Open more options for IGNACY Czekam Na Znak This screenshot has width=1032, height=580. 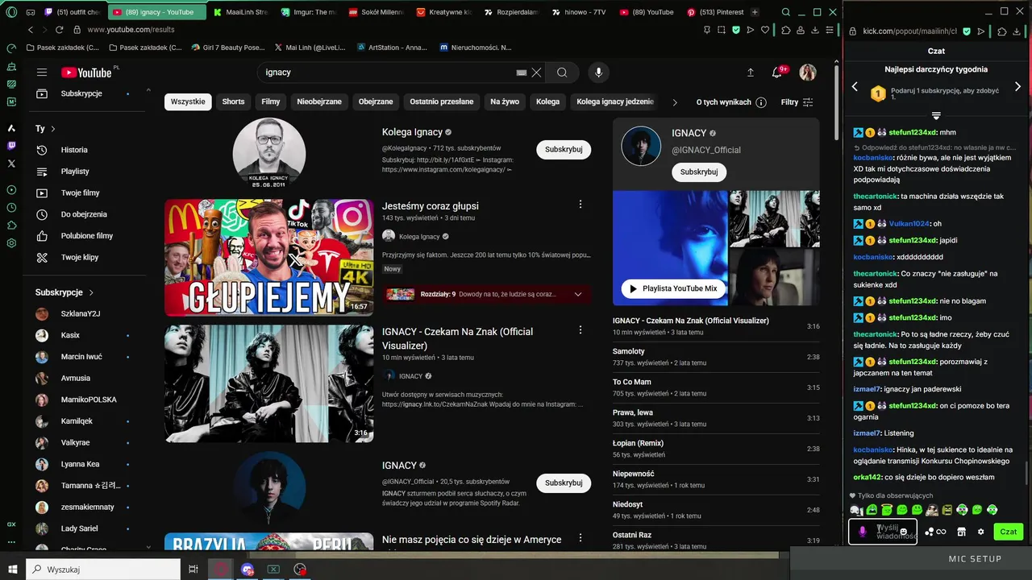(x=580, y=330)
